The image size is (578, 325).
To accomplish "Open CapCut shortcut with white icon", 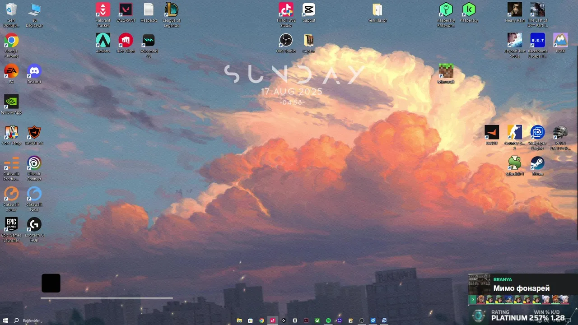I will coord(309,12).
